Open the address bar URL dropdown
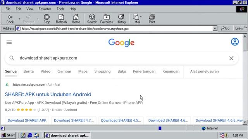 215,29
